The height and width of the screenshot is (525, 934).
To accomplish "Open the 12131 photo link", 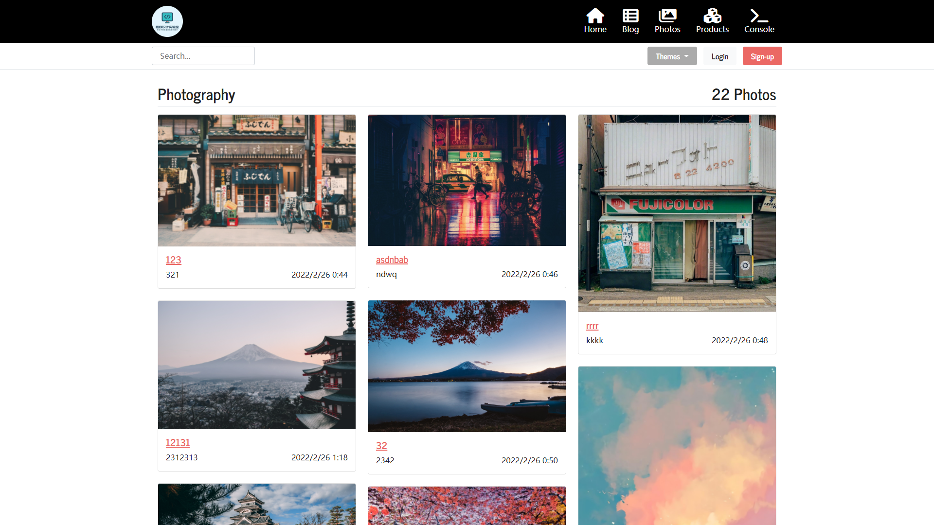I will pyautogui.click(x=178, y=443).
